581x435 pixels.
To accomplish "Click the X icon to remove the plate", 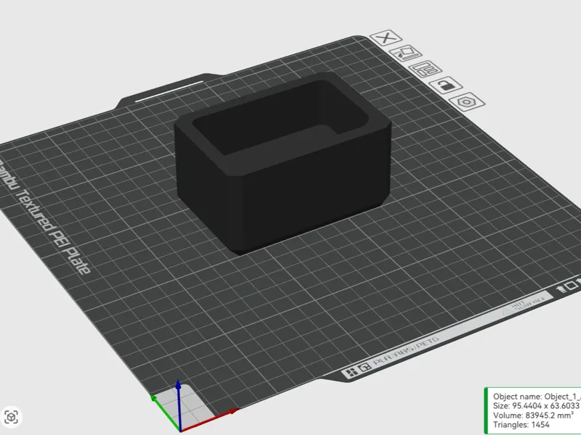I will 386,38.
